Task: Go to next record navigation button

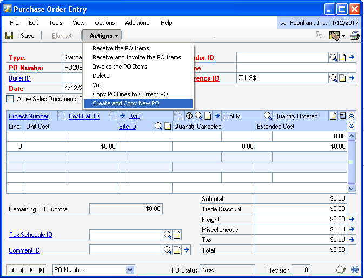Action: [x=31, y=270]
